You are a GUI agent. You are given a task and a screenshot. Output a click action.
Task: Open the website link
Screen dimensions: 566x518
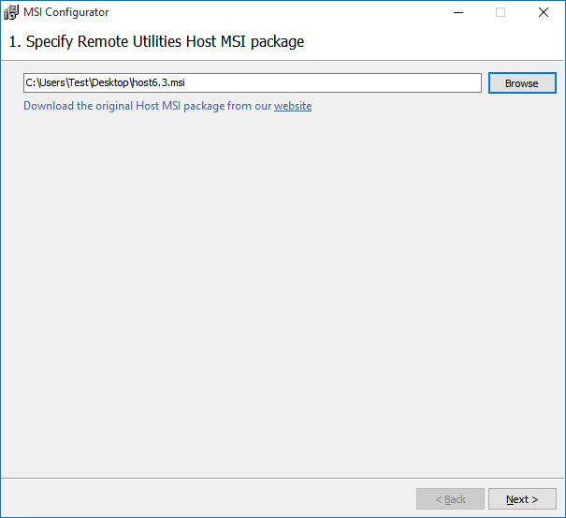[293, 106]
